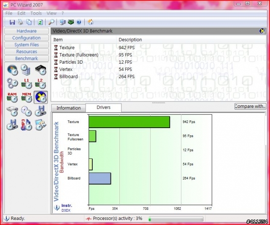Click the green chip toolbar icon
270x225 pixels.
click(71, 22)
